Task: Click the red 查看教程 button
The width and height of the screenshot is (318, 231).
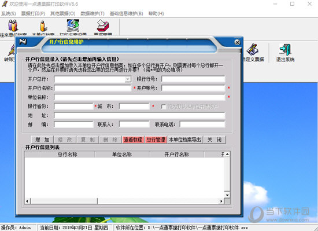Action: click(x=133, y=140)
